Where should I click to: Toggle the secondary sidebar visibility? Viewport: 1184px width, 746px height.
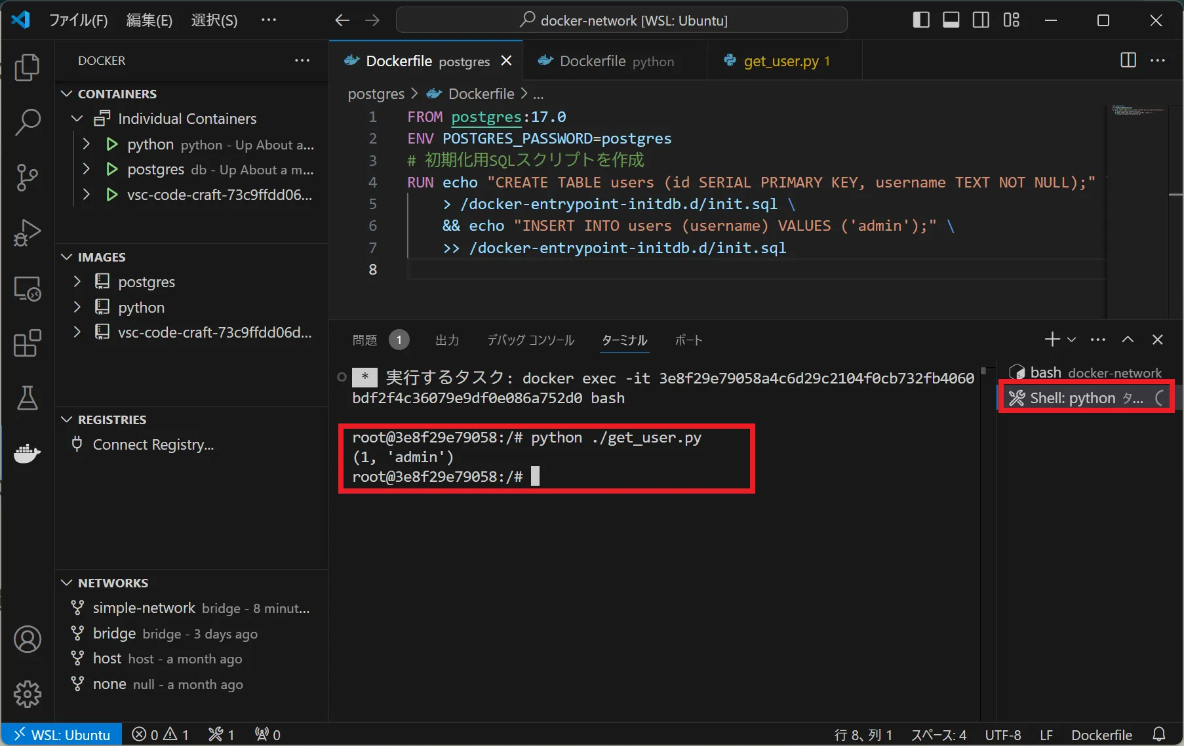tap(980, 20)
